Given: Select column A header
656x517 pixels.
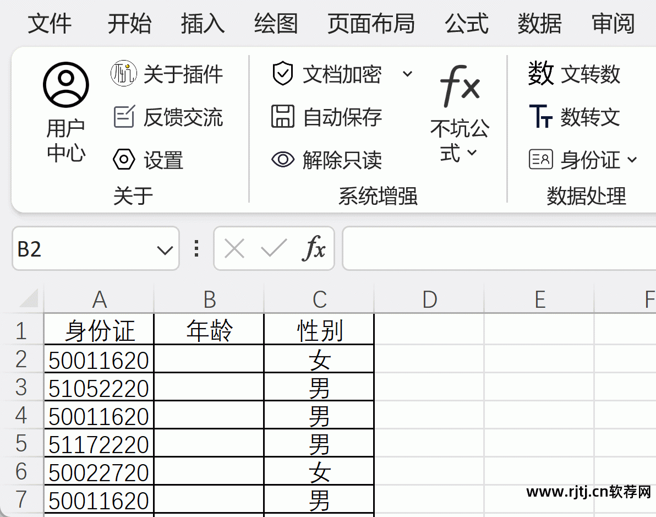Looking at the screenshot, I should click(x=99, y=299).
